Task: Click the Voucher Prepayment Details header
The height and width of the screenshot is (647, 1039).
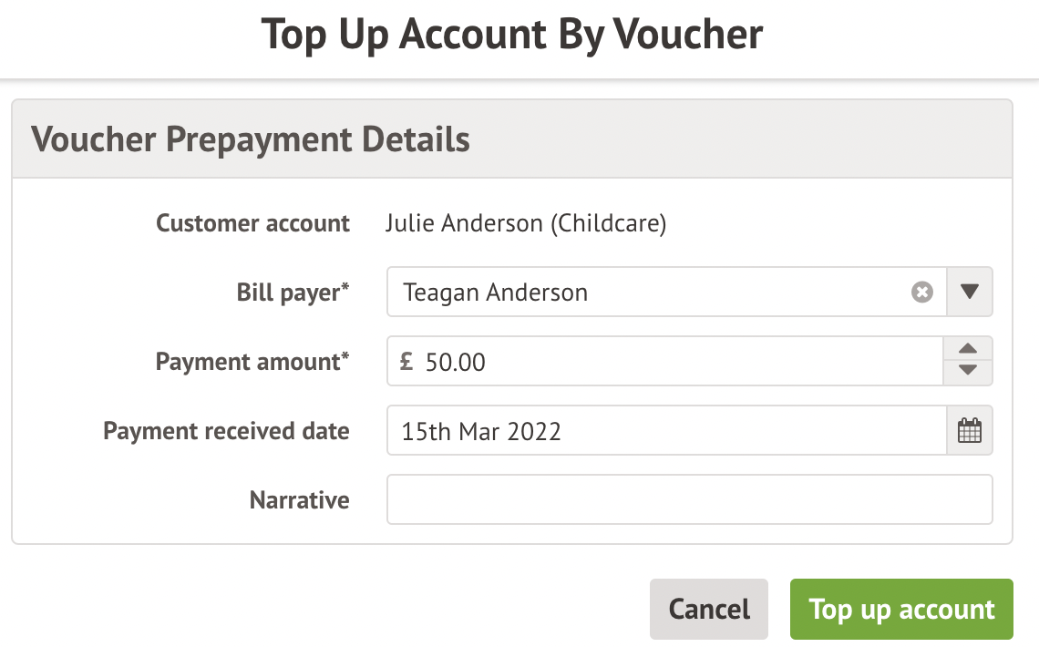Action: [x=251, y=139]
